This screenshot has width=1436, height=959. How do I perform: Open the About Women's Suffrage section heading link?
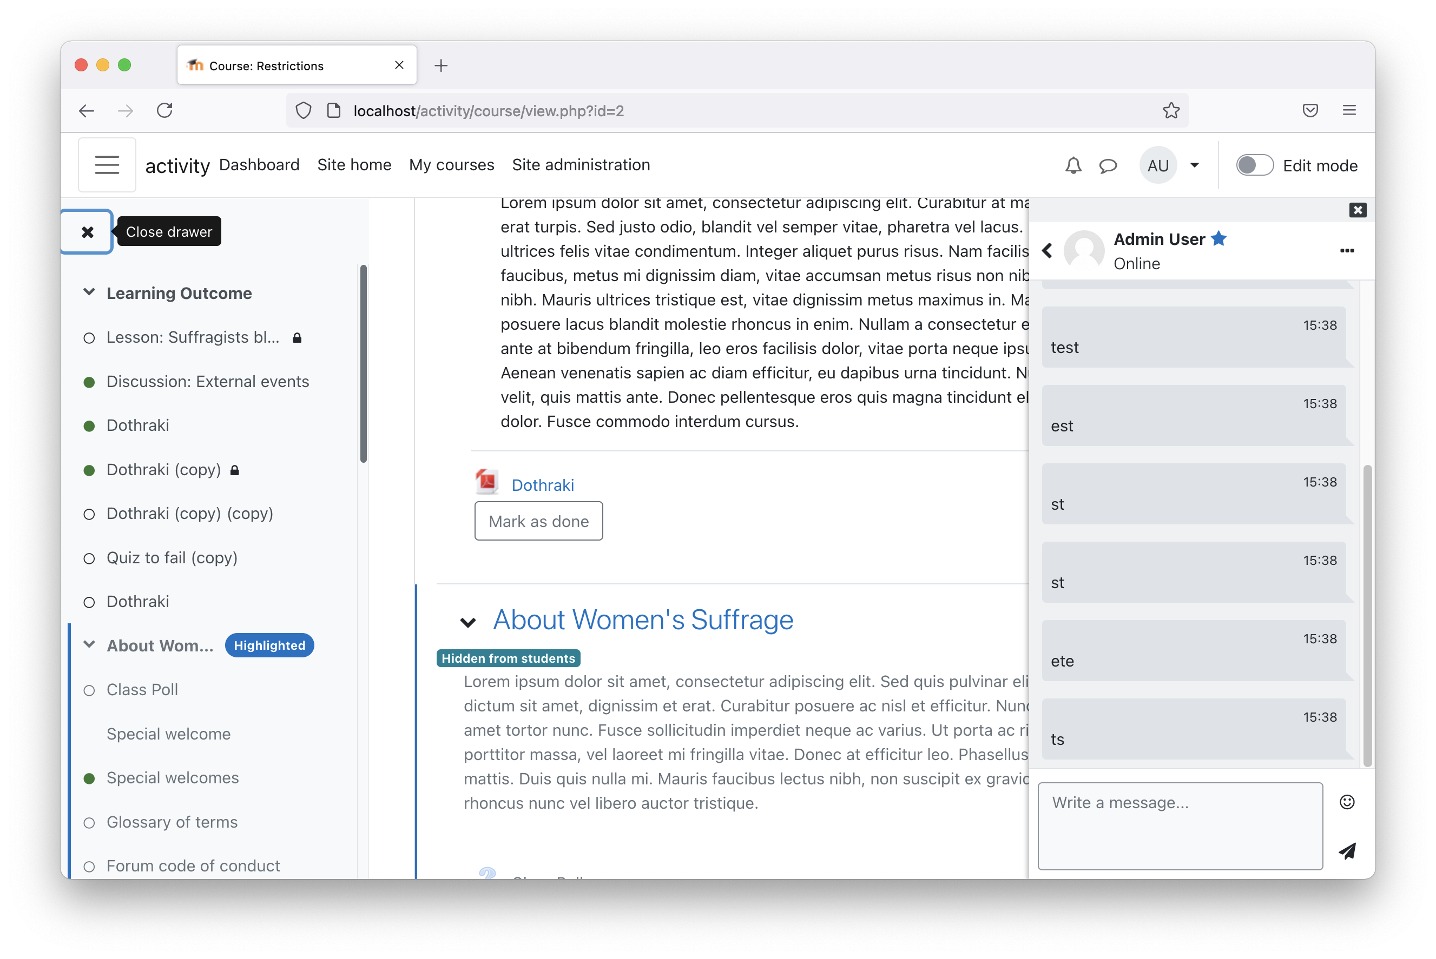click(x=643, y=620)
